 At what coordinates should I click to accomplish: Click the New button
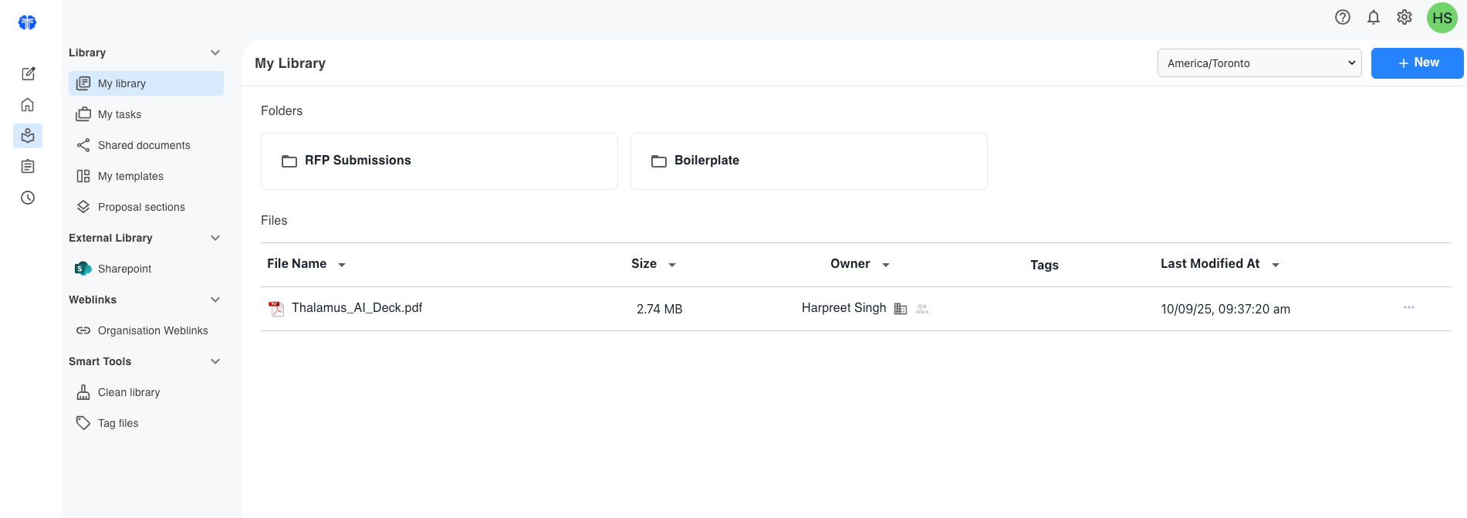point(1417,63)
